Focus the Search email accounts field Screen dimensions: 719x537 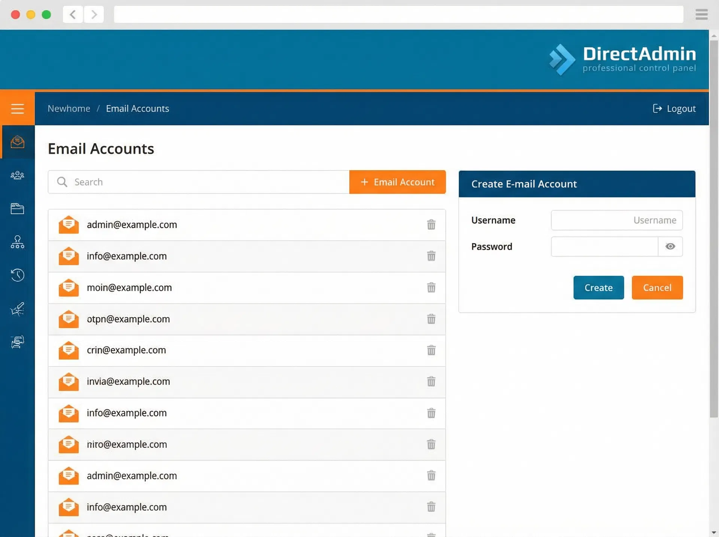(x=198, y=182)
